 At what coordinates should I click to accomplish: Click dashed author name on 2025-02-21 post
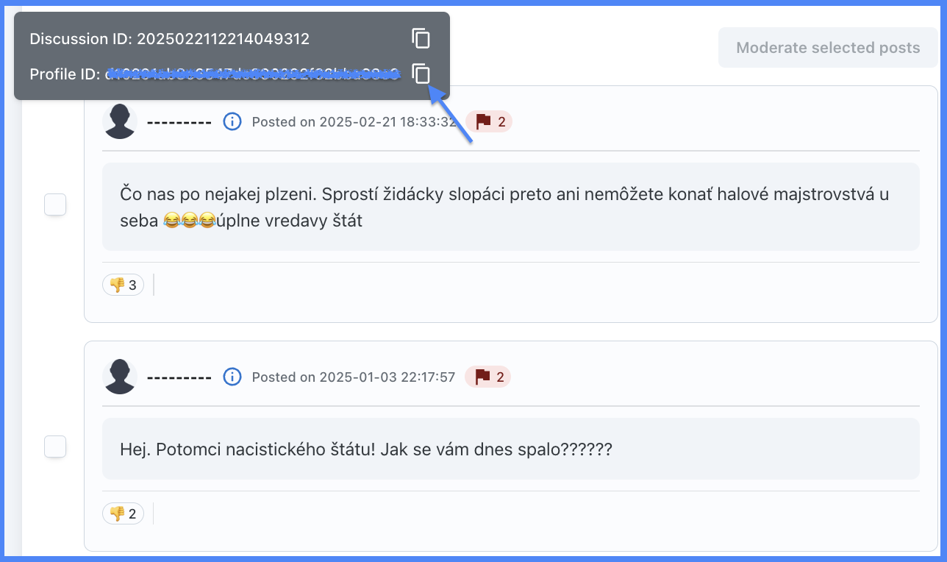click(x=179, y=122)
